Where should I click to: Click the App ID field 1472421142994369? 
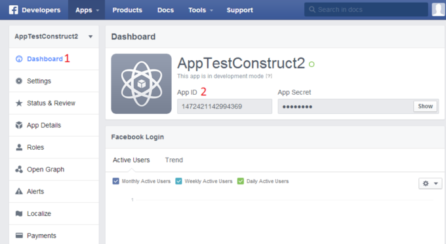[224, 107]
